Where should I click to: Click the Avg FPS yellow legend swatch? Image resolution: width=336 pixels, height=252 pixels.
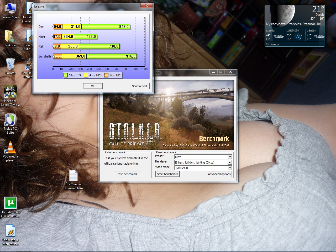click(x=86, y=75)
